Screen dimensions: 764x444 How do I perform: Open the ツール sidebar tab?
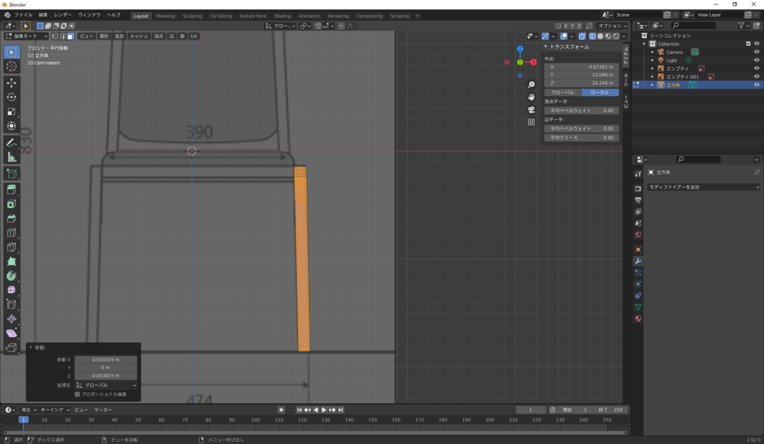[626, 79]
